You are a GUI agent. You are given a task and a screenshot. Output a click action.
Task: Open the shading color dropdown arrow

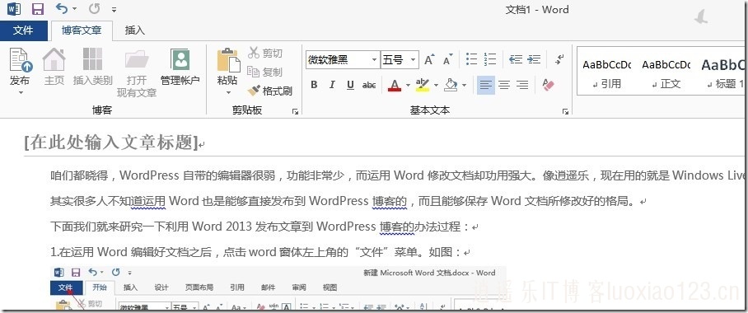pos(464,86)
